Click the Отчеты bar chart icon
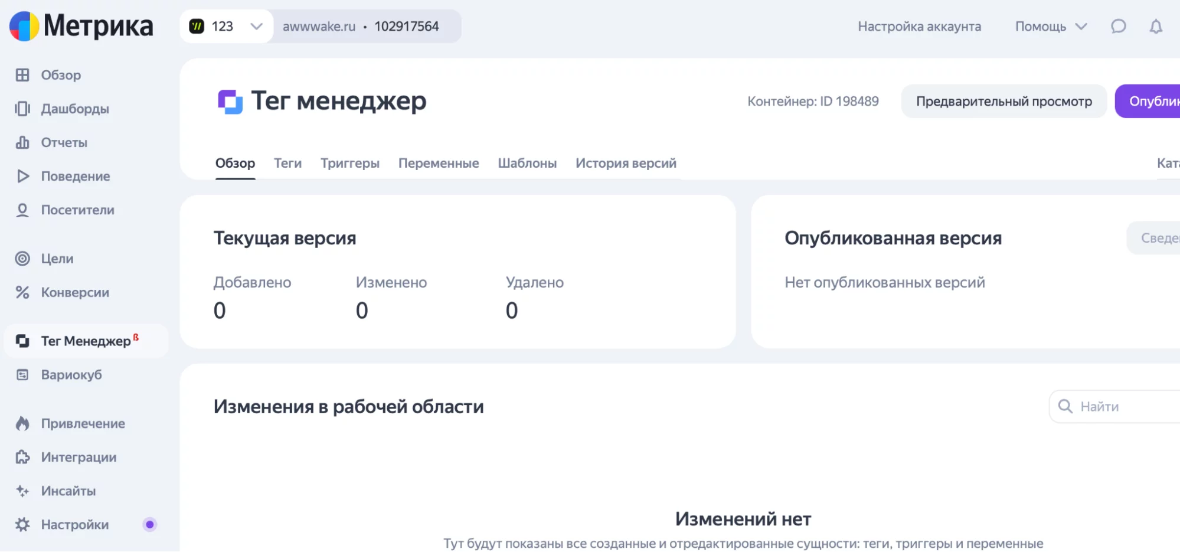The height and width of the screenshot is (552, 1180). tap(22, 142)
